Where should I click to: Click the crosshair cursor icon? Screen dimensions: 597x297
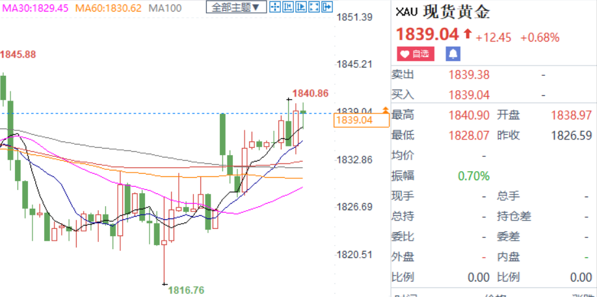click(x=274, y=8)
